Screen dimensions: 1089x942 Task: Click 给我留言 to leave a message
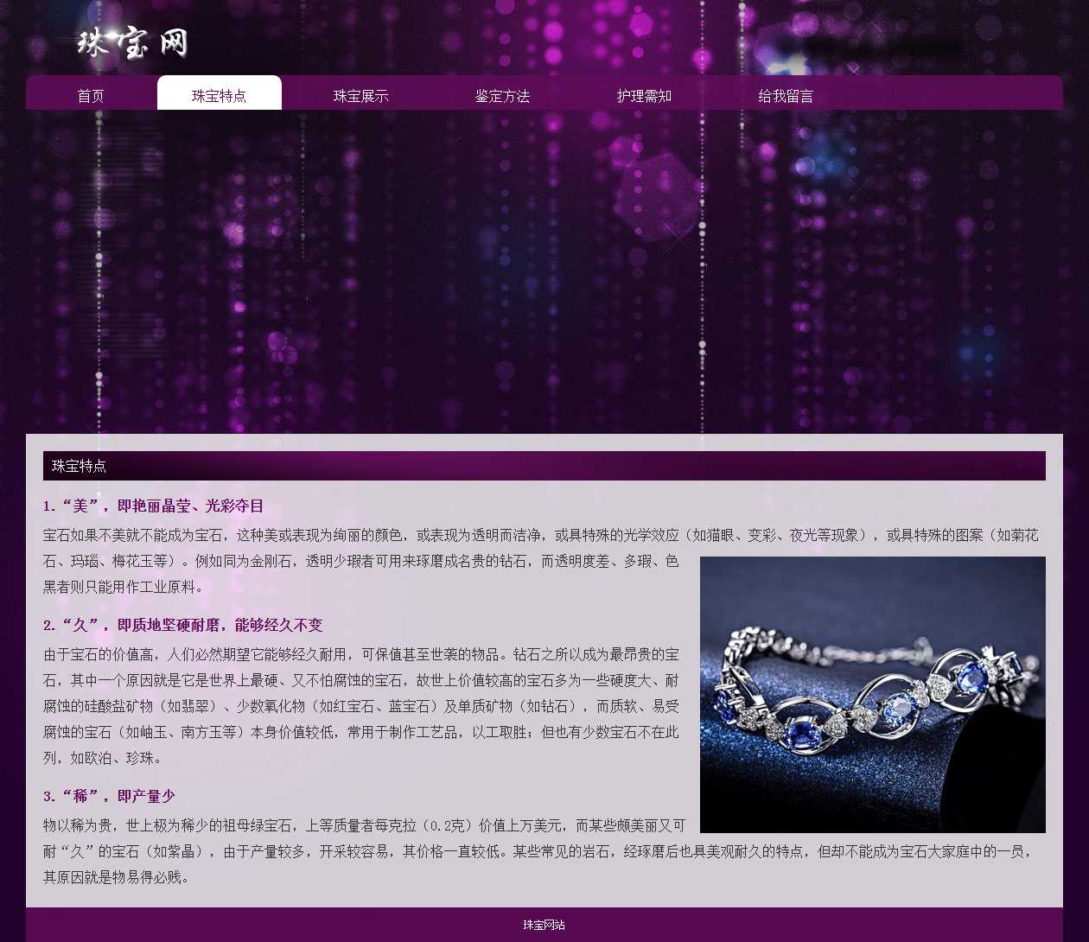tap(786, 96)
